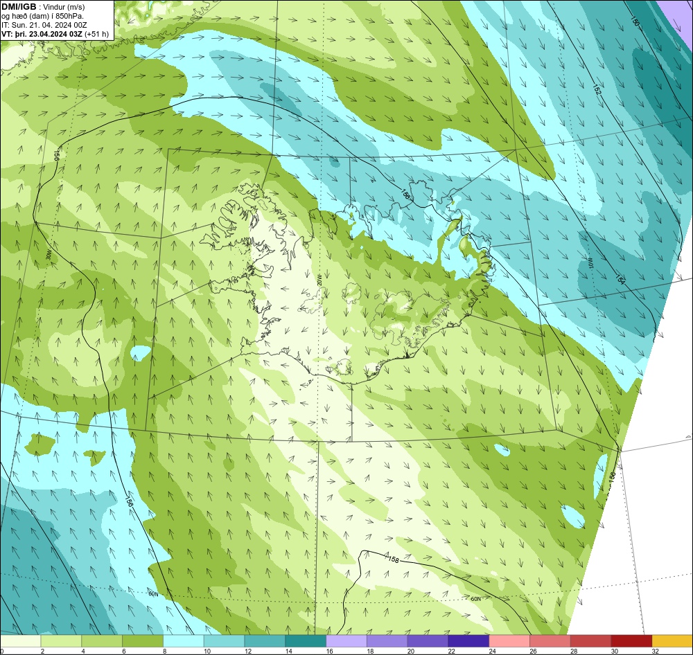Select the 16–18 m/s light lavender swatch

tap(346, 641)
